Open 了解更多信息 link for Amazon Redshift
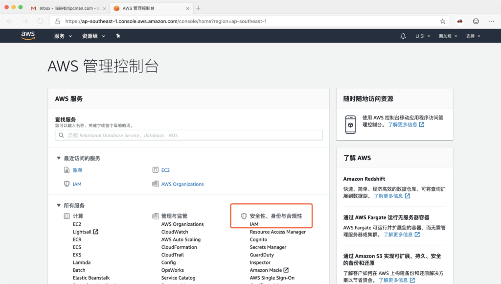The width and height of the screenshot is (501, 284). pyautogui.click(x=392, y=196)
